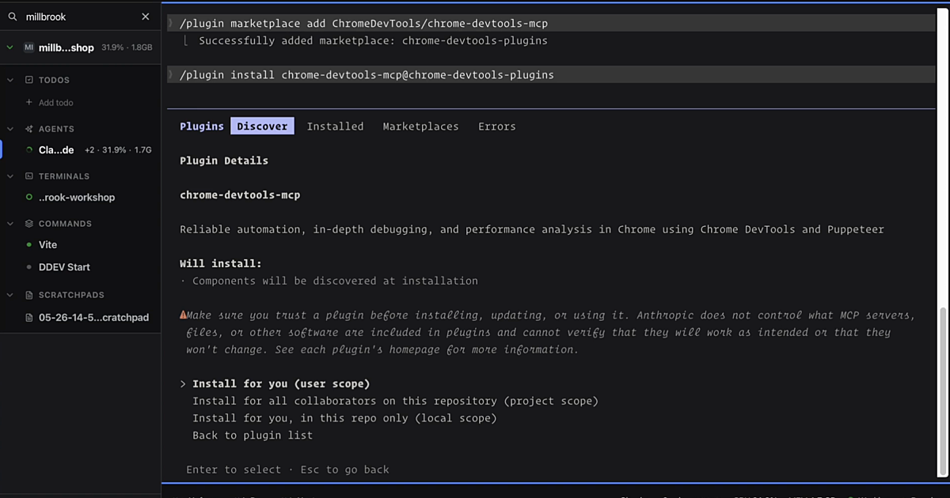
Task: Choose Install for you, local scope
Action: coord(344,418)
